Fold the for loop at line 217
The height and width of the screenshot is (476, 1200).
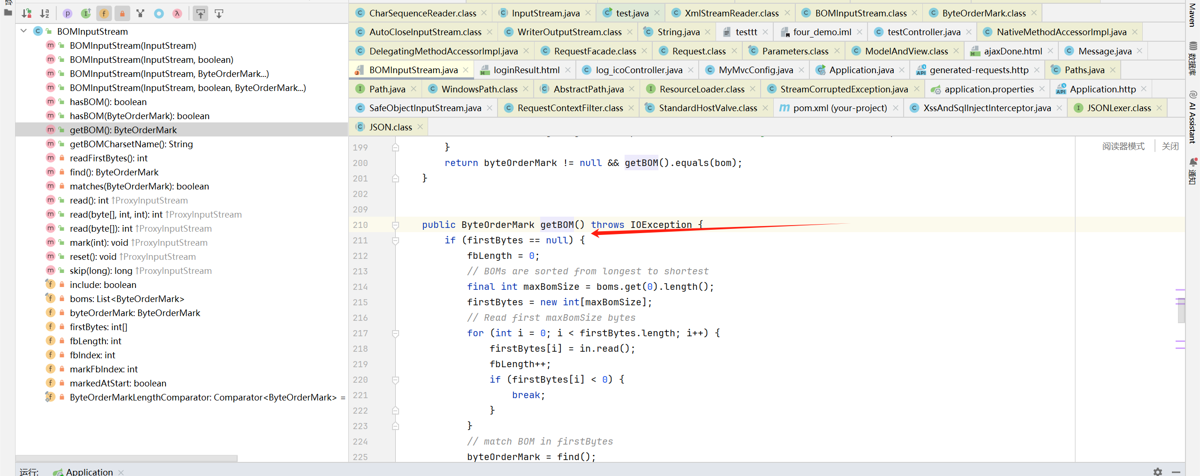pos(395,333)
